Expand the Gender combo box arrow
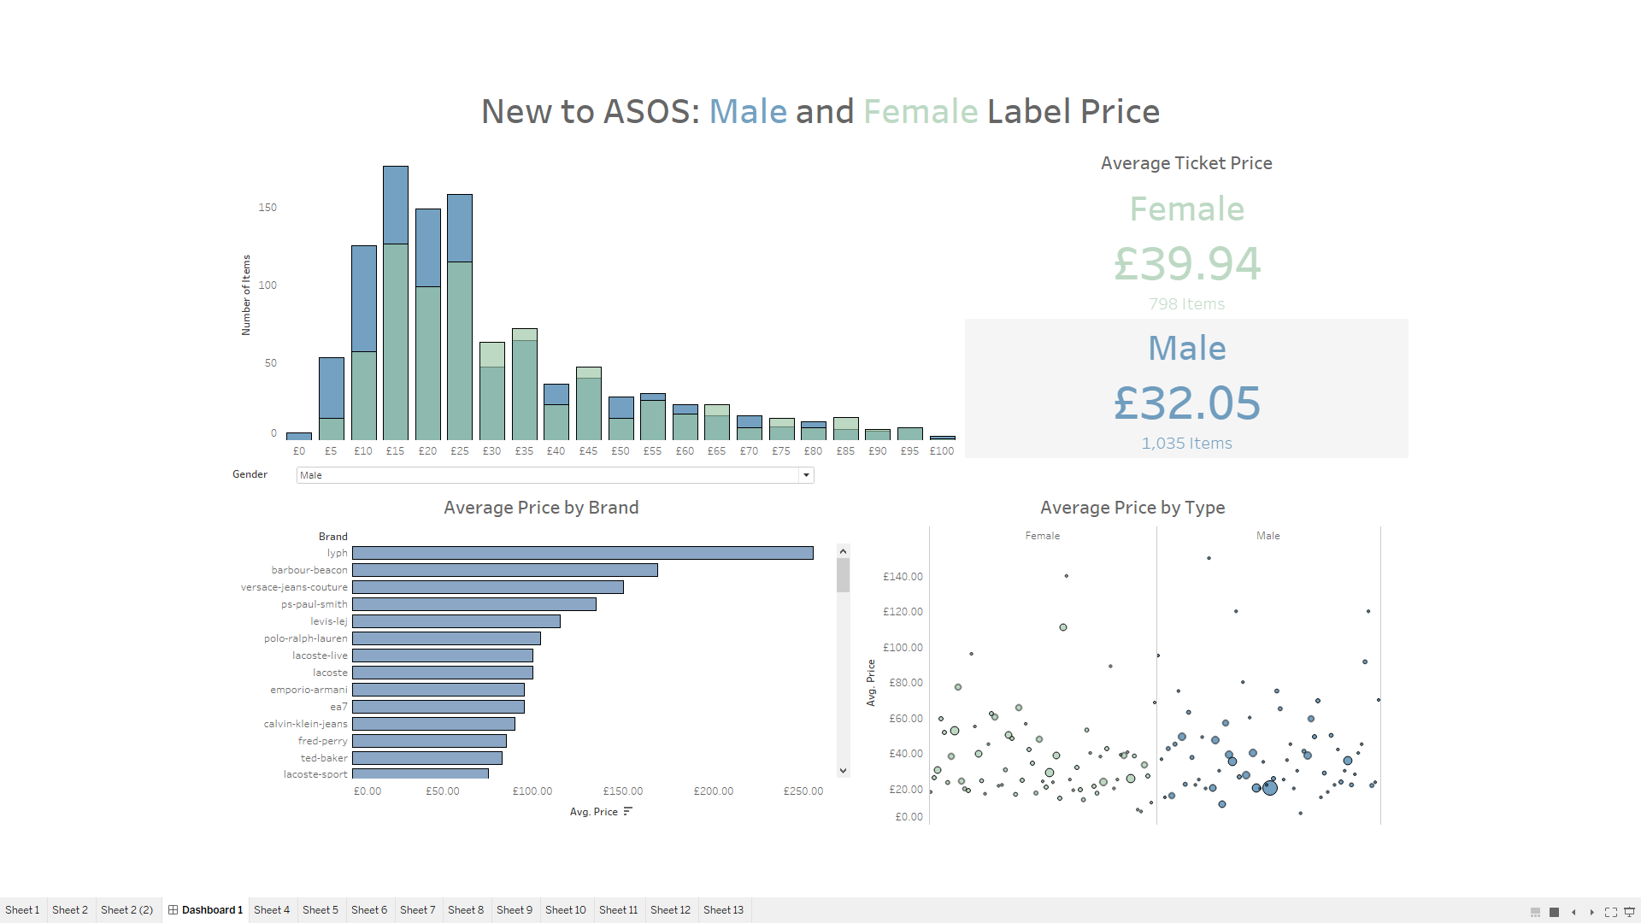The width and height of the screenshot is (1641, 923). 805,475
